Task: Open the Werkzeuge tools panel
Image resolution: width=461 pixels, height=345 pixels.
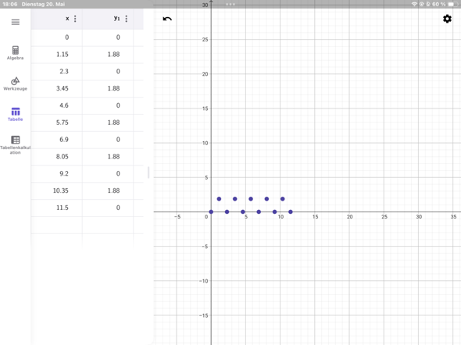Action: pos(16,84)
